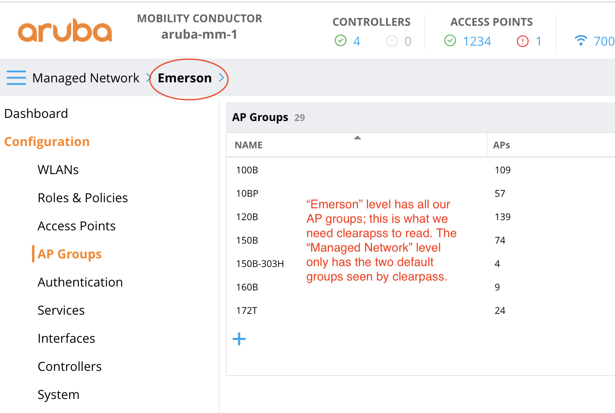
Task: Click the green Access Points healthy icon
Action: coord(450,41)
